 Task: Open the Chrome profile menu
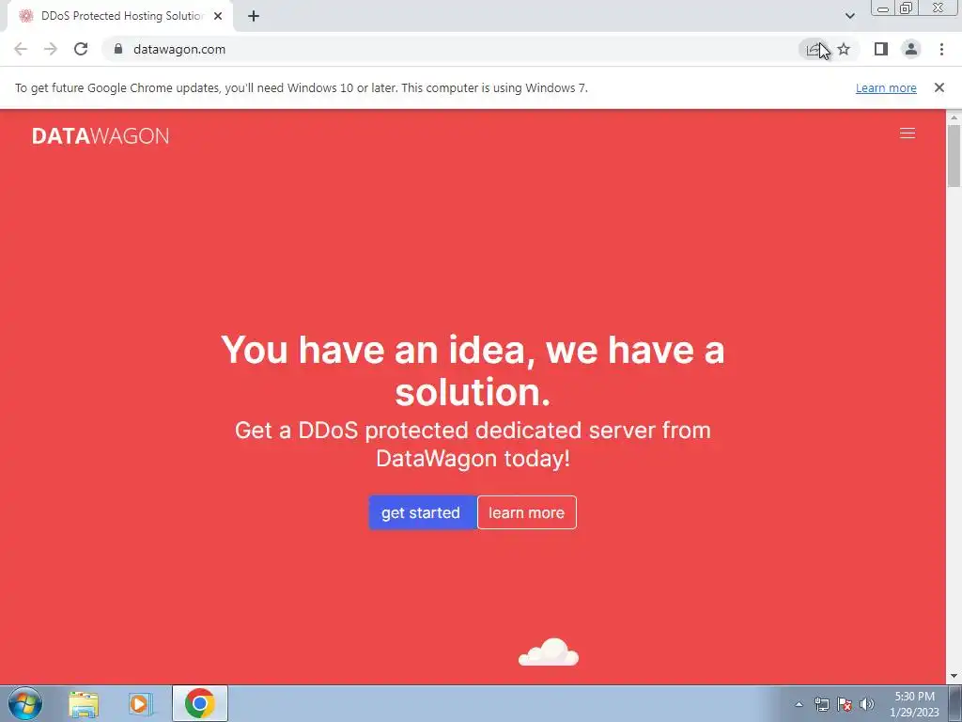[911, 49]
